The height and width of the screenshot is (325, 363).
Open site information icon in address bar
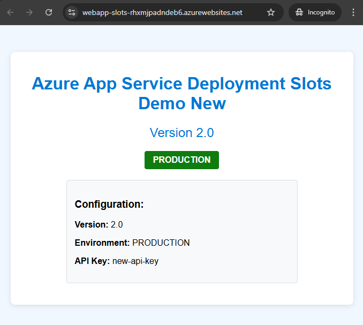pos(72,12)
